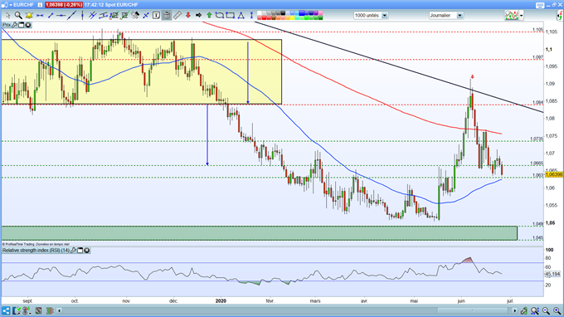The height and width of the screenshot is (317, 564).
Task: Open the EURCHF instrument dropdown arrow
Action: [11, 5]
